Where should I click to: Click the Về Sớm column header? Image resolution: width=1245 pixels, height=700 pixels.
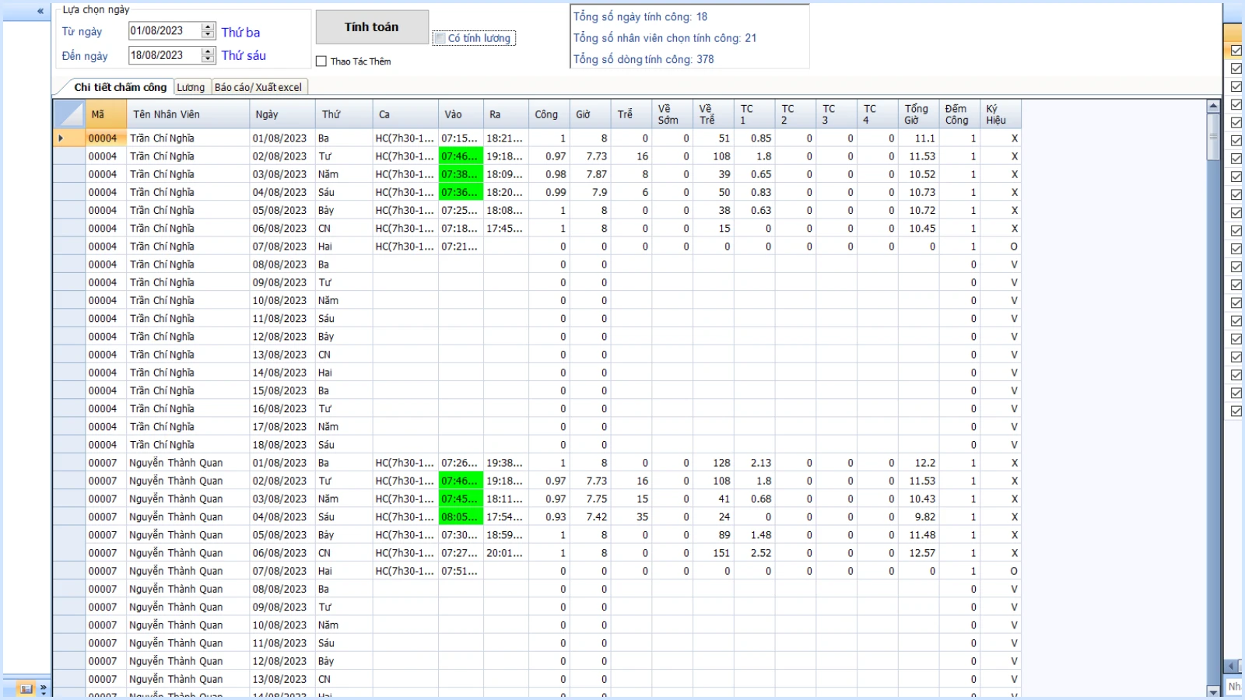(x=672, y=114)
